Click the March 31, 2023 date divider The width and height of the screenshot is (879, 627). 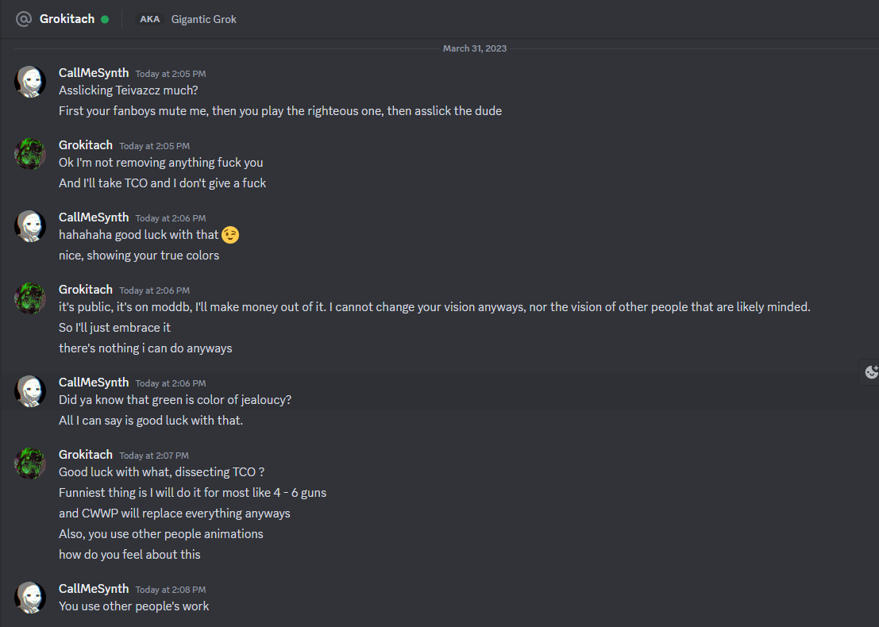(x=474, y=48)
